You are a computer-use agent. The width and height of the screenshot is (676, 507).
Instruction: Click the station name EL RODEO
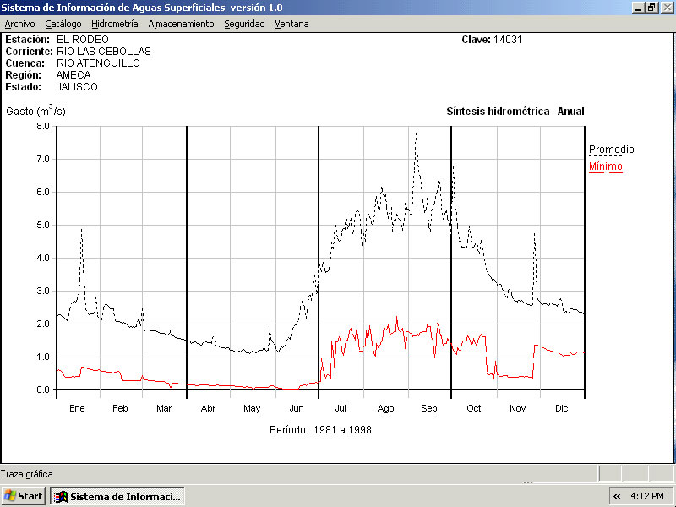click(82, 40)
